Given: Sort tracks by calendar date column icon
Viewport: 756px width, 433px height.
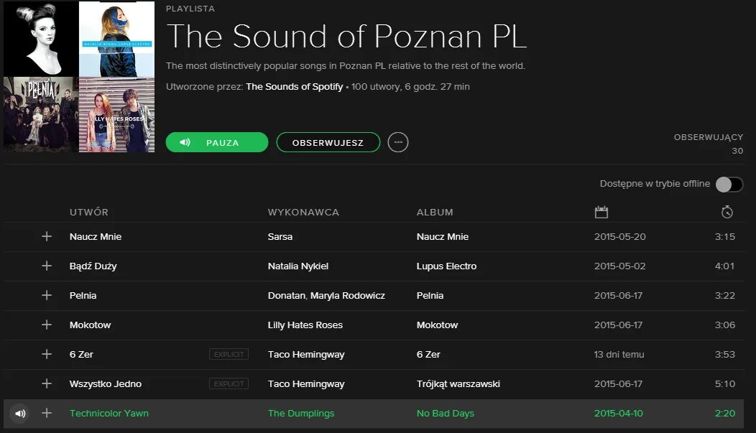Looking at the screenshot, I should pyautogui.click(x=601, y=212).
